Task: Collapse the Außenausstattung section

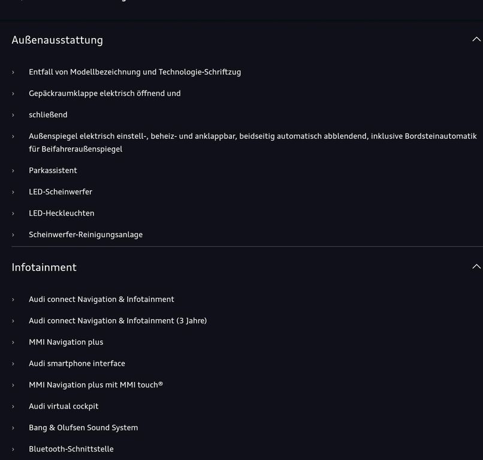Action: [476, 40]
